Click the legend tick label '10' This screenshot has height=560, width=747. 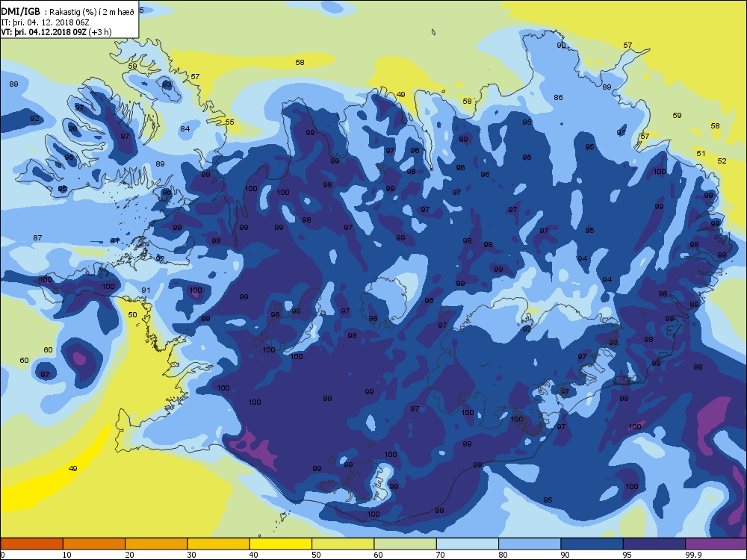pos(66,554)
